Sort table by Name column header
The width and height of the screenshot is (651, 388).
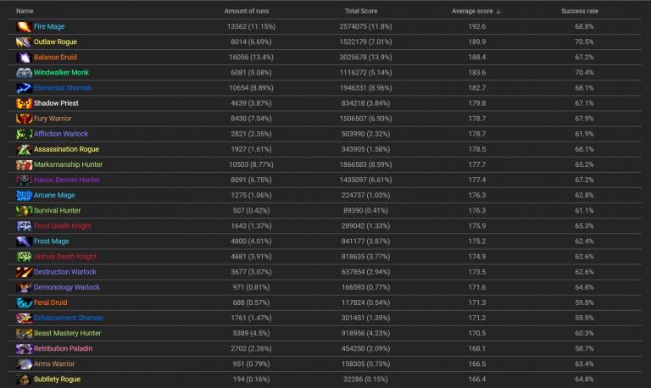pyautogui.click(x=25, y=11)
